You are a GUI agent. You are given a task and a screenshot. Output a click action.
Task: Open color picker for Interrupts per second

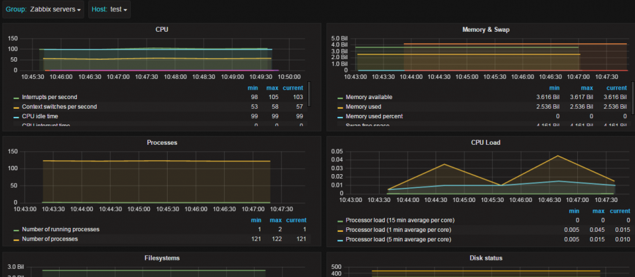pyautogui.click(x=17, y=98)
